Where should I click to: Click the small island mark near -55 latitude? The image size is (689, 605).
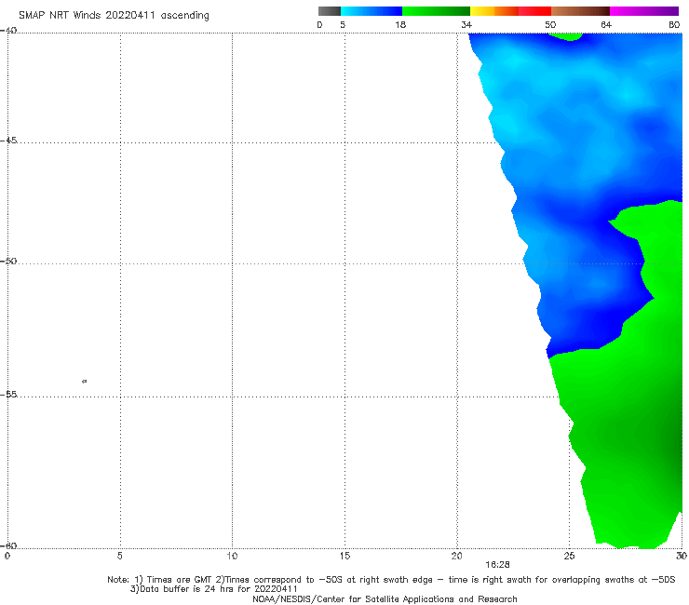click(x=85, y=381)
